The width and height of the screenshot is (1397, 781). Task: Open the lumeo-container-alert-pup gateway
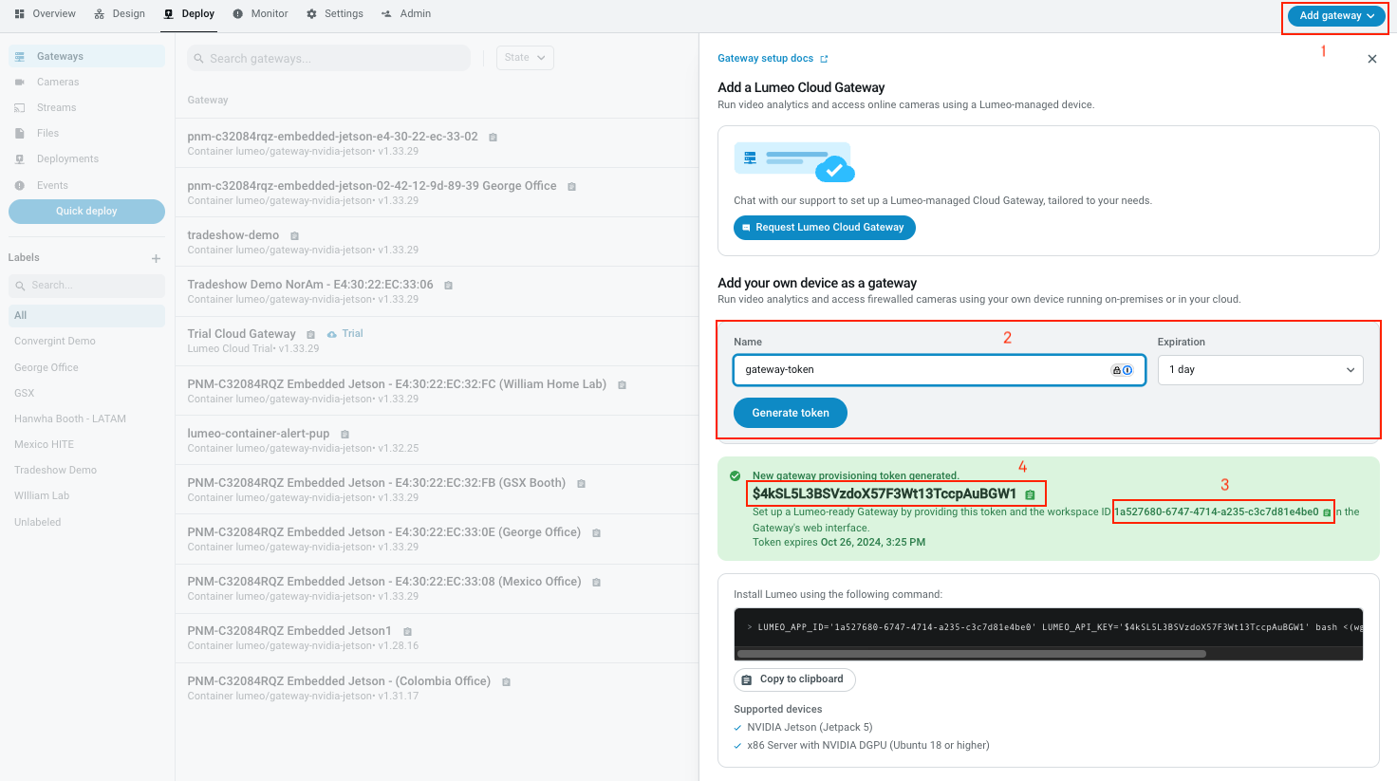[437, 440]
